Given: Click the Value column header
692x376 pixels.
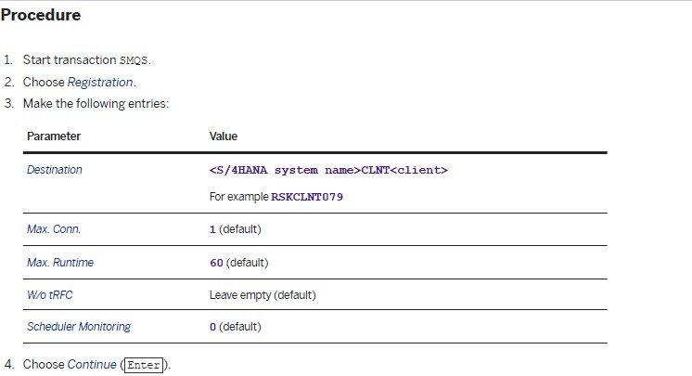Looking at the screenshot, I should [x=224, y=136].
